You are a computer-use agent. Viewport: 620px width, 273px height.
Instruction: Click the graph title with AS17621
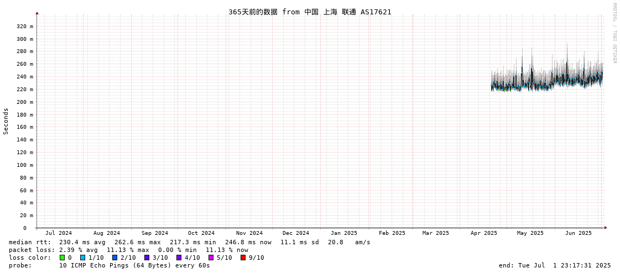[x=310, y=12]
